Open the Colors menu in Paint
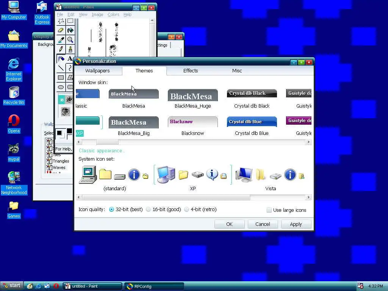The height and width of the screenshot is (291, 388). click(x=113, y=15)
